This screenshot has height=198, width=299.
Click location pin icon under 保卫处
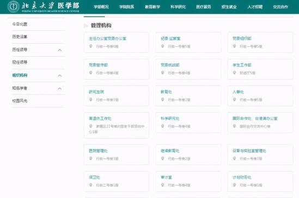tap(91, 185)
